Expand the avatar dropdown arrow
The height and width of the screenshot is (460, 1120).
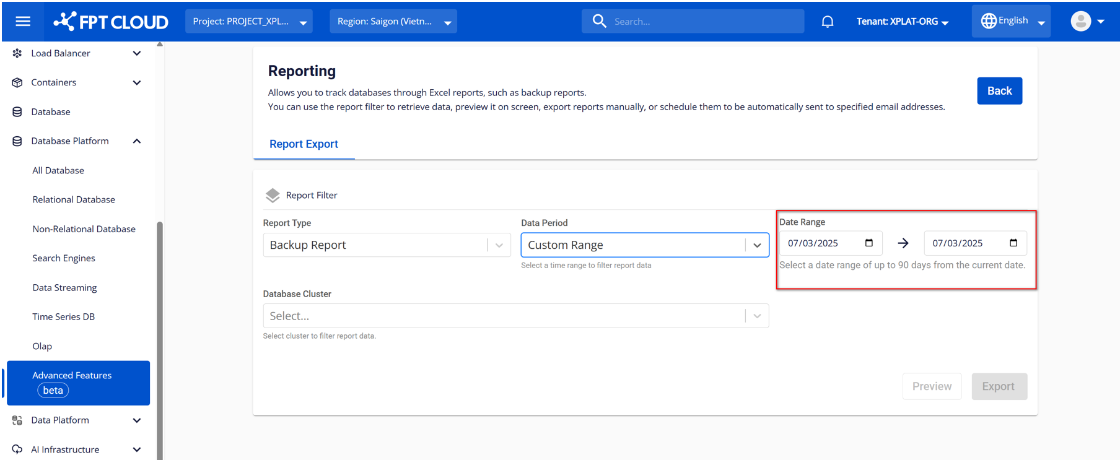tap(1101, 22)
